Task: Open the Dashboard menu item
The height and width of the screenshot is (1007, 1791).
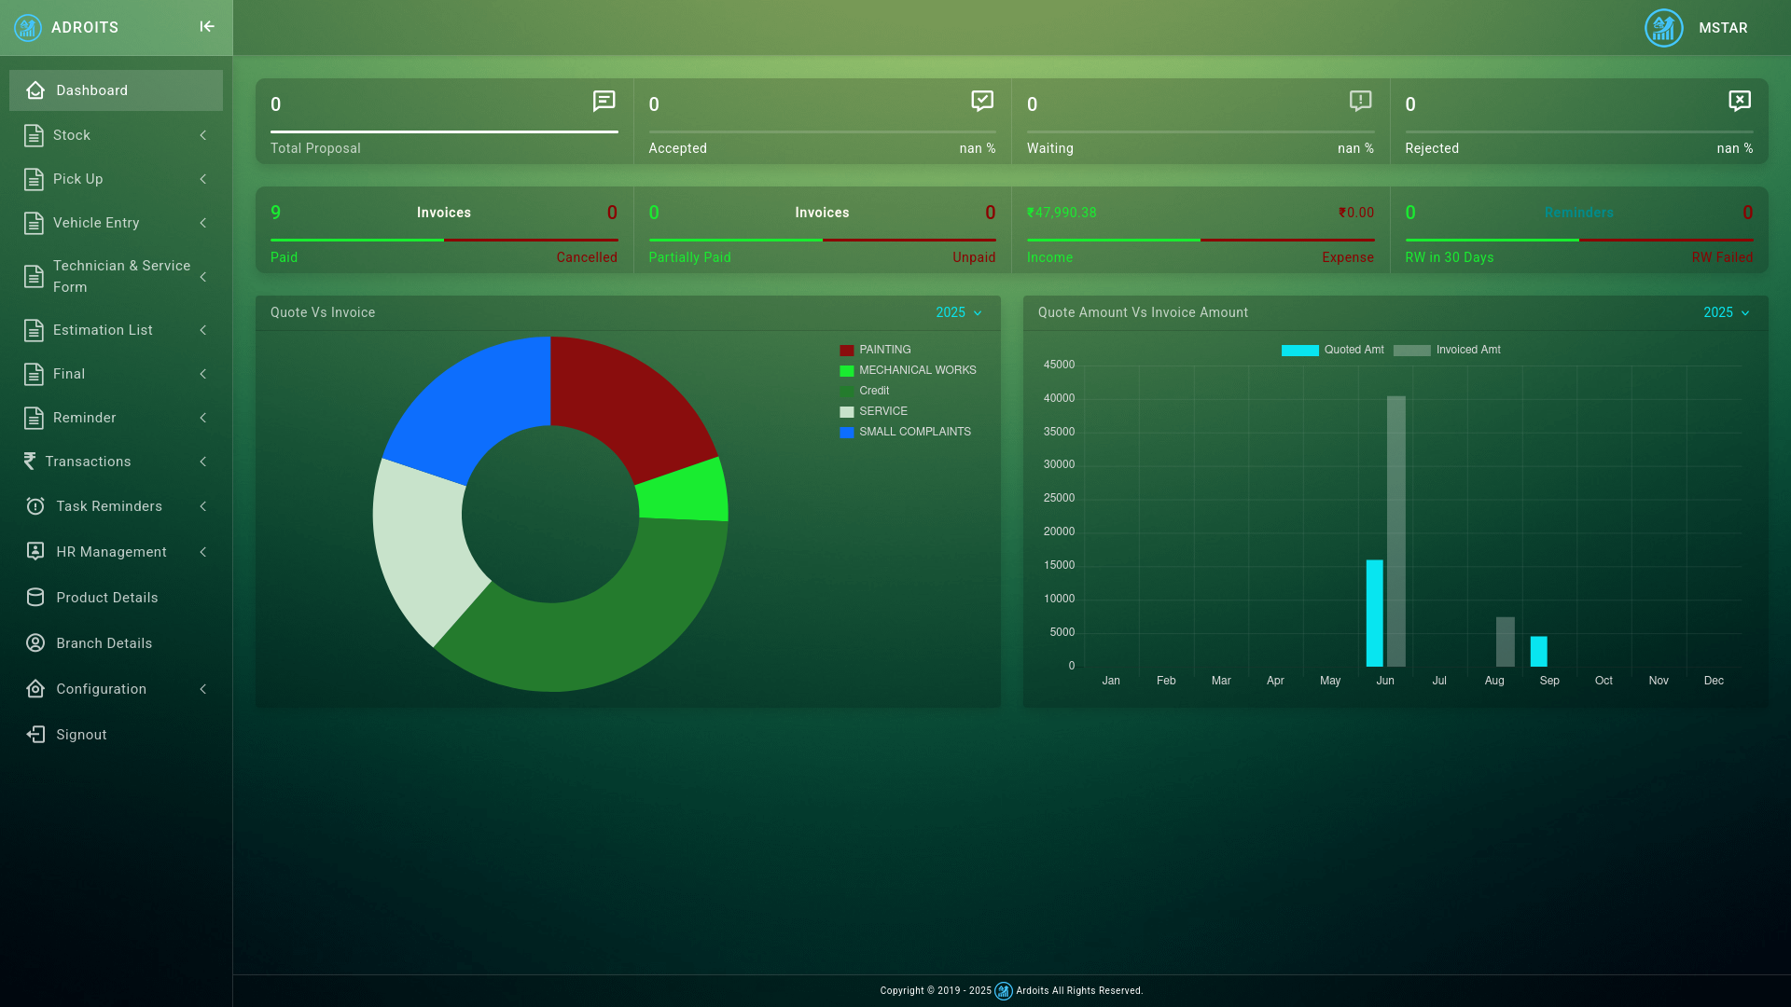Action: [x=91, y=90]
